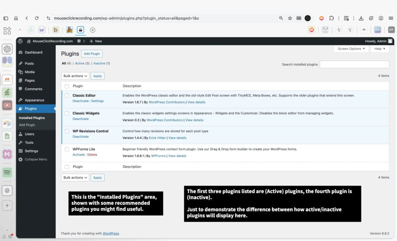Expand the Screen Options panel

[x=351, y=49]
